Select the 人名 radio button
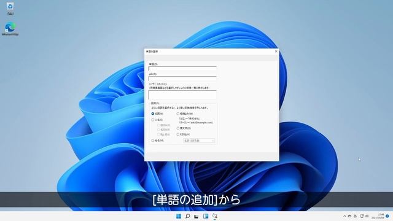 pyautogui.click(x=153, y=120)
